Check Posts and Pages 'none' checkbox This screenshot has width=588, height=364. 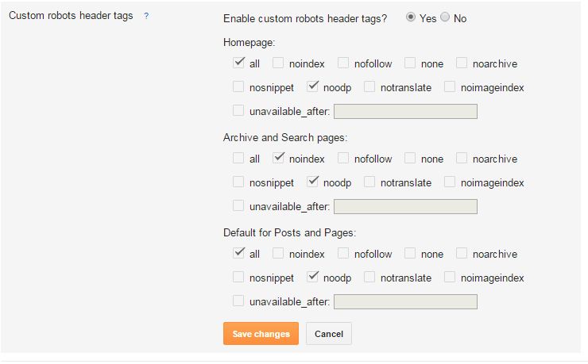click(410, 253)
